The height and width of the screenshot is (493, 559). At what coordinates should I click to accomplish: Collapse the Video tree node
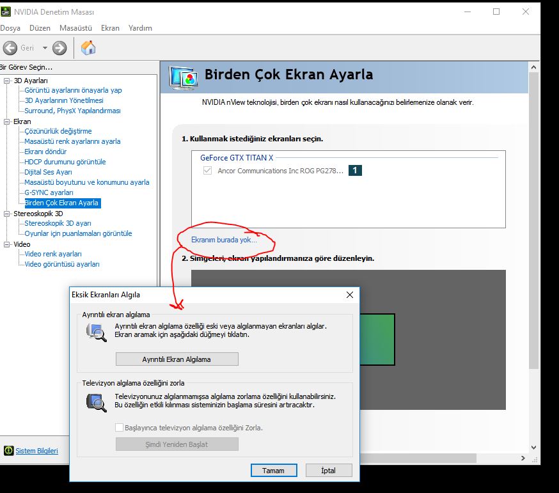(x=6, y=244)
